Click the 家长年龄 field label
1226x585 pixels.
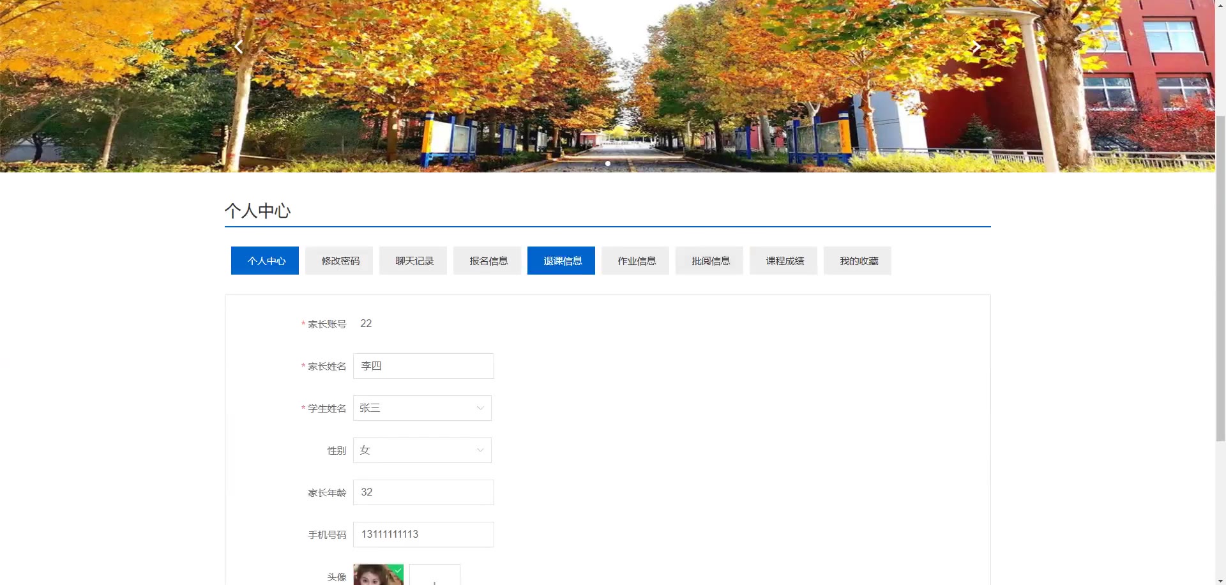pyautogui.click(x=327, y=493)
